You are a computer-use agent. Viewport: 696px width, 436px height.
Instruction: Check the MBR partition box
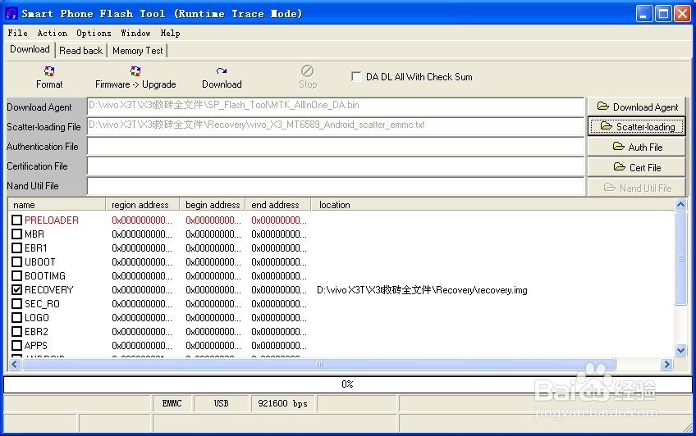tap(17, 234)
